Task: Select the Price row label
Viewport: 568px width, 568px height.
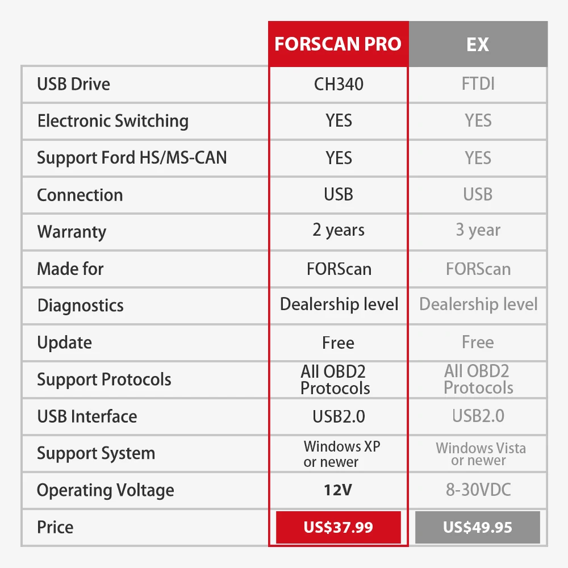Action: 55,527
